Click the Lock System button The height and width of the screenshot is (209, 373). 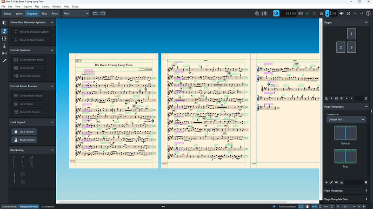point(28,68)
